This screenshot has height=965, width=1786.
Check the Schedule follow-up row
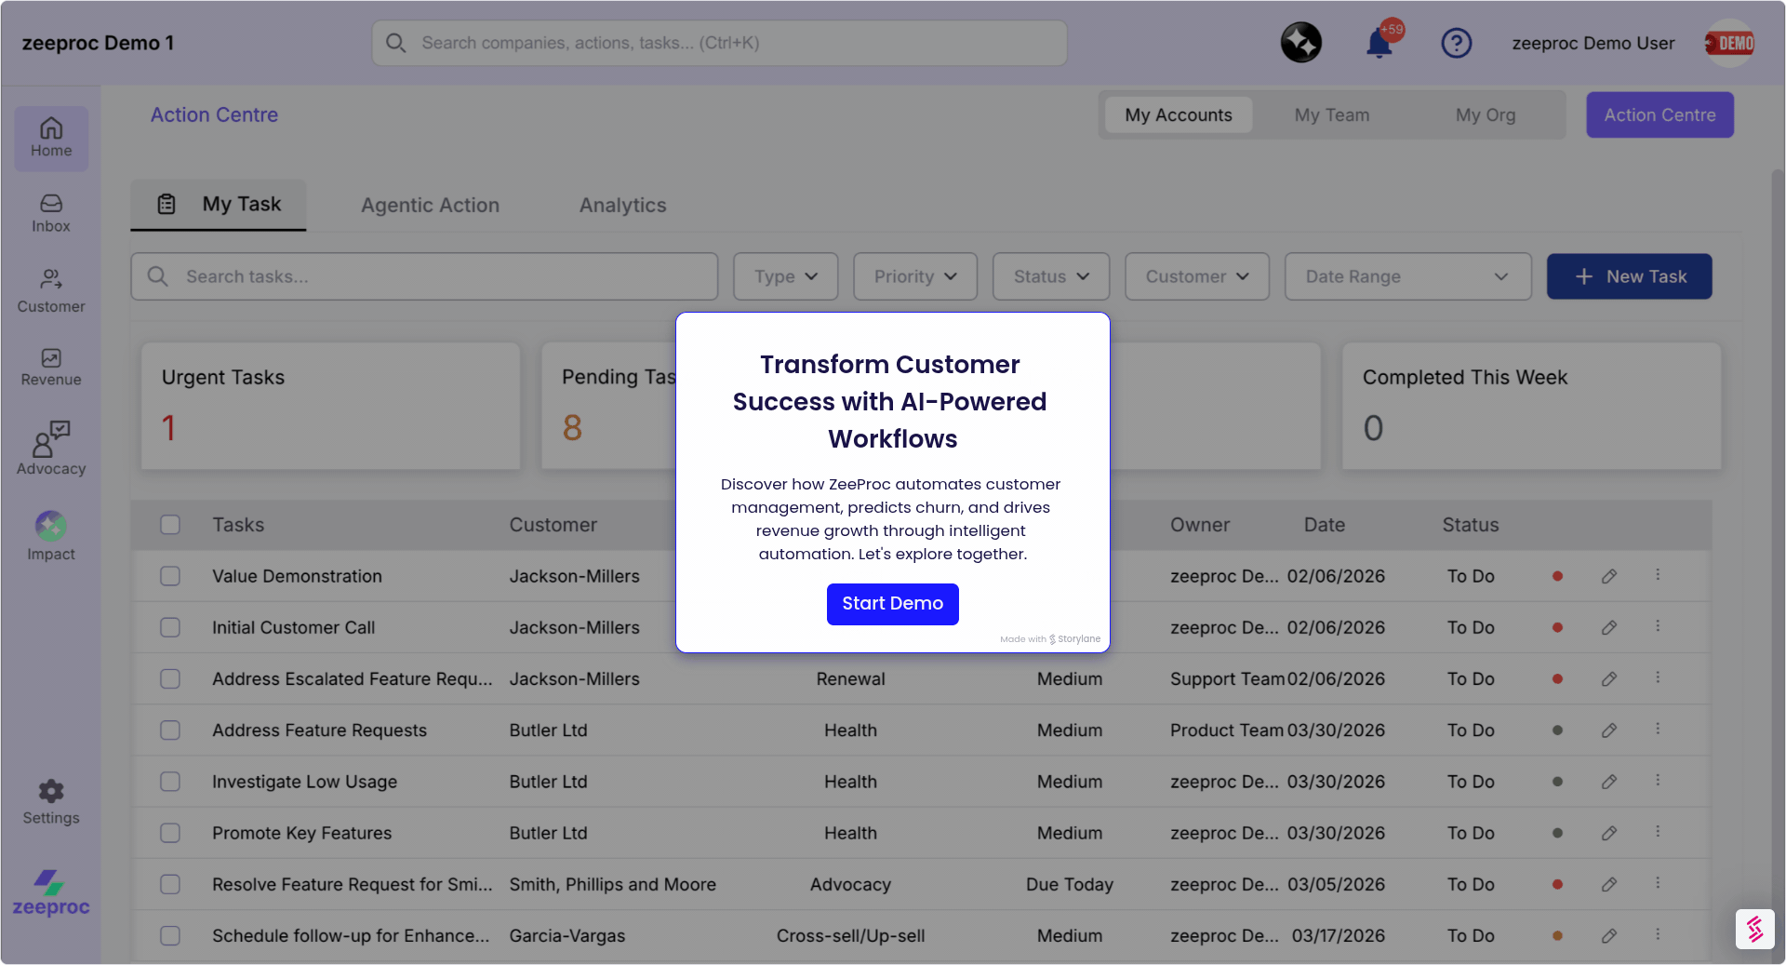(170, 935)
